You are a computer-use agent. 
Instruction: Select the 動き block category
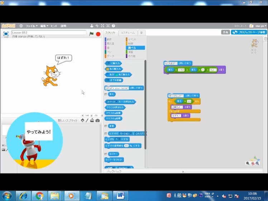(x=109, y=39)
